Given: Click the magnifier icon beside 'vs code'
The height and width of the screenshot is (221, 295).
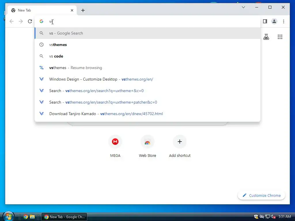Looking at the screenshot, I should (x=41, y=56).
